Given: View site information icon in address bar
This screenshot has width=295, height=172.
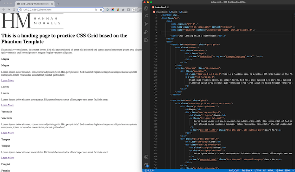Looking at the screenshot, I should [x=21, y=10].
